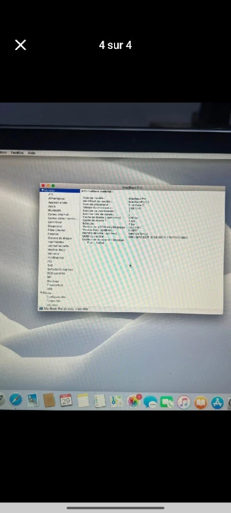Close the photo viewer with the X
The image size is (231, 513).
20,45
